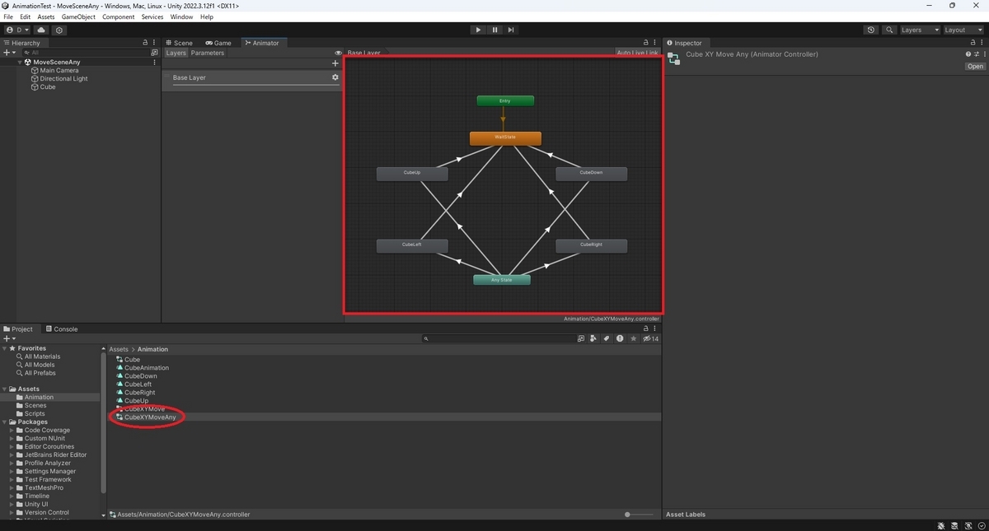Collapse MoveSceneAny scene tree
Image resolution: width=989 pixels, height=531 pixels.
click(20, 62)
